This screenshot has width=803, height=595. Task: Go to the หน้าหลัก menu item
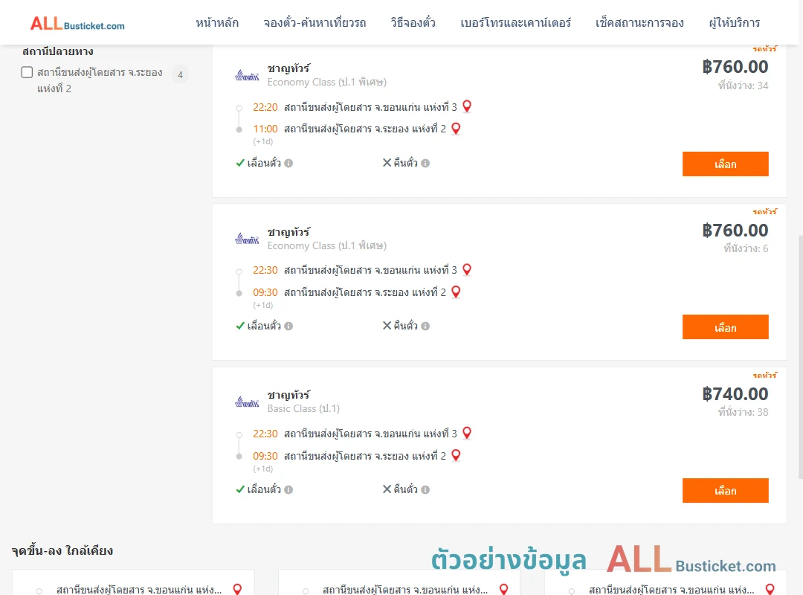point(216,23)
